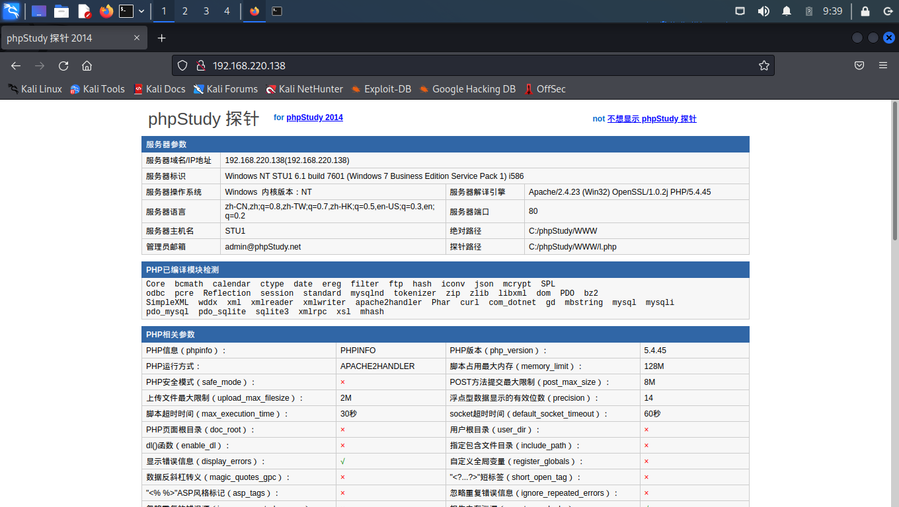Switch to workspace 4

pyautogui.click(x=227, y=11)
